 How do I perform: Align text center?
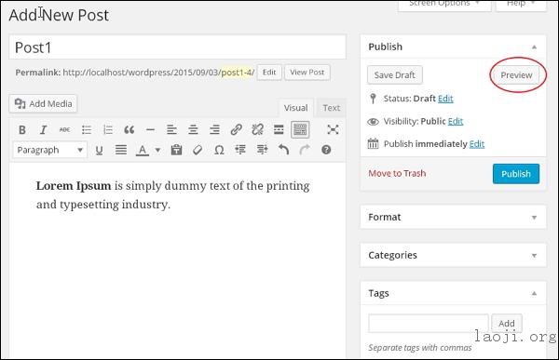pos(193,130)
